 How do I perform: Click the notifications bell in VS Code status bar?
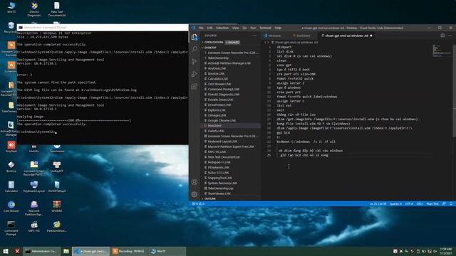(451, 204)
